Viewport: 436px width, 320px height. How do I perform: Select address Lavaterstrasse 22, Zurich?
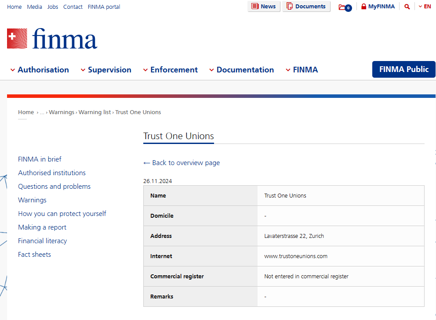click(294, 236)
